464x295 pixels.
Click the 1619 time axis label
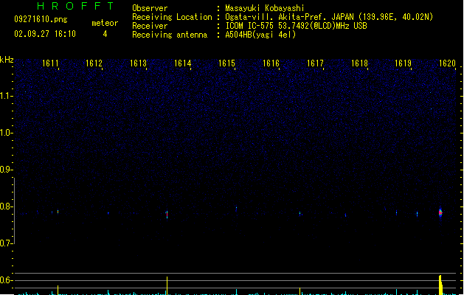point(403,63)
